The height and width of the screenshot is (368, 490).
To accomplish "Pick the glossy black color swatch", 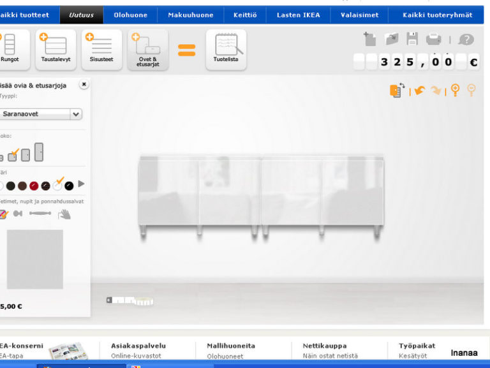I will tap(69, 186).
